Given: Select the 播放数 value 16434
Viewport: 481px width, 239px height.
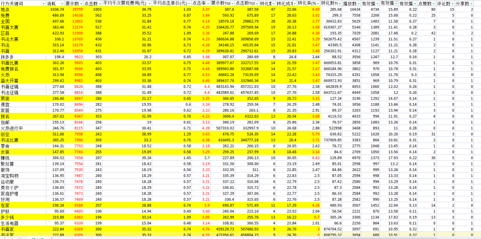Looking at the screenshot, I should tap(352, 10).
